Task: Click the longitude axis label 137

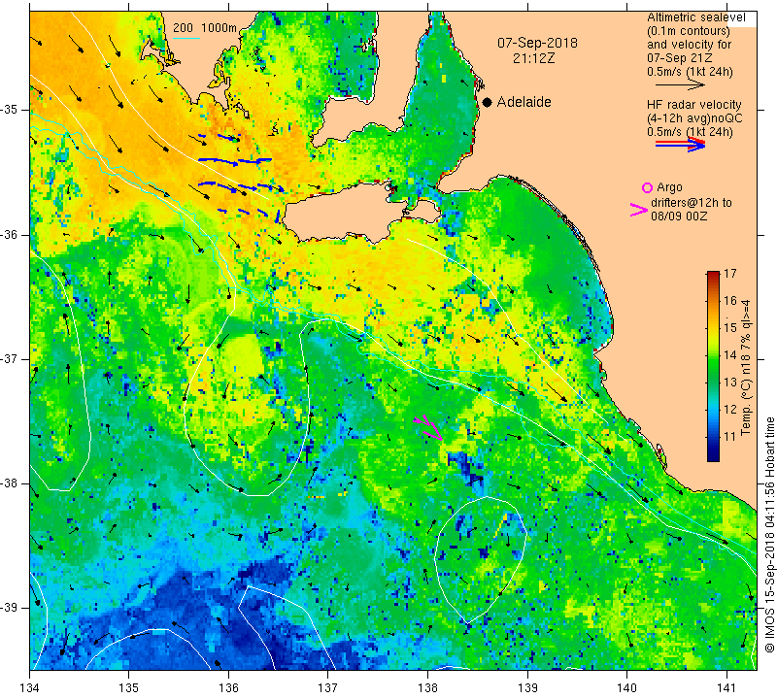Action: [328, 688]
